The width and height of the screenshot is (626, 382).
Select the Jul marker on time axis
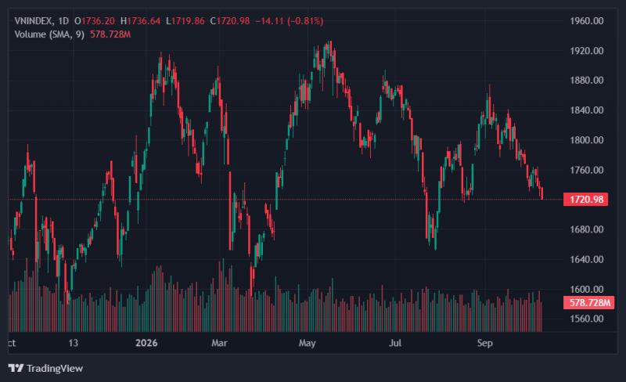coord(395,343)
